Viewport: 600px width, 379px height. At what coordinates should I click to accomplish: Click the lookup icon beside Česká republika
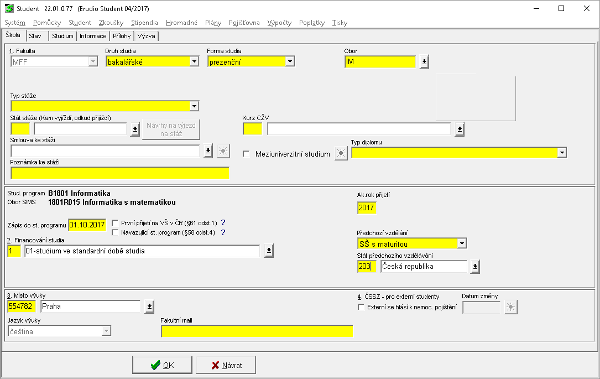[x=475, y=267]
